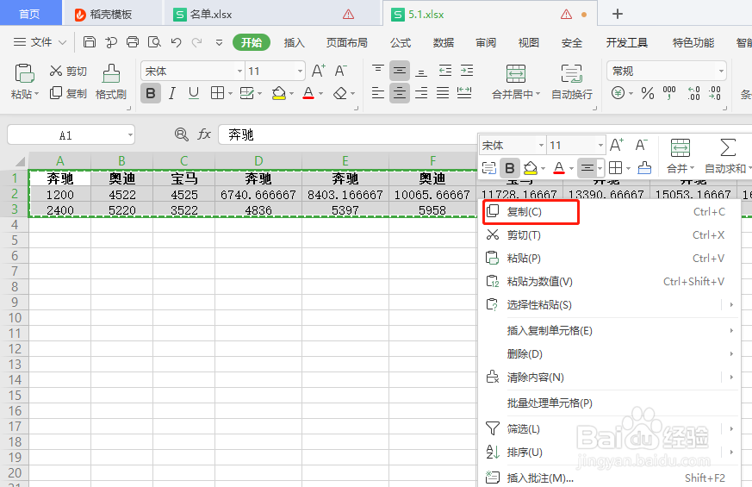Open 公式 ribbon tab
Image resolution: width=752 pixels, height=487 pixels.
click(x=401, y=43)
